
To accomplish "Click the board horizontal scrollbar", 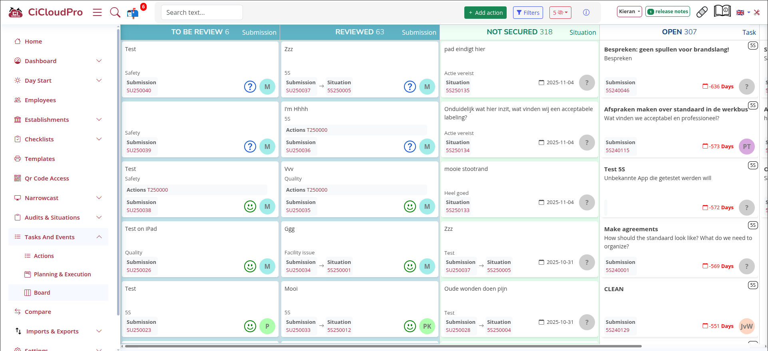I will pyautogui.click(x=383, y=346).
